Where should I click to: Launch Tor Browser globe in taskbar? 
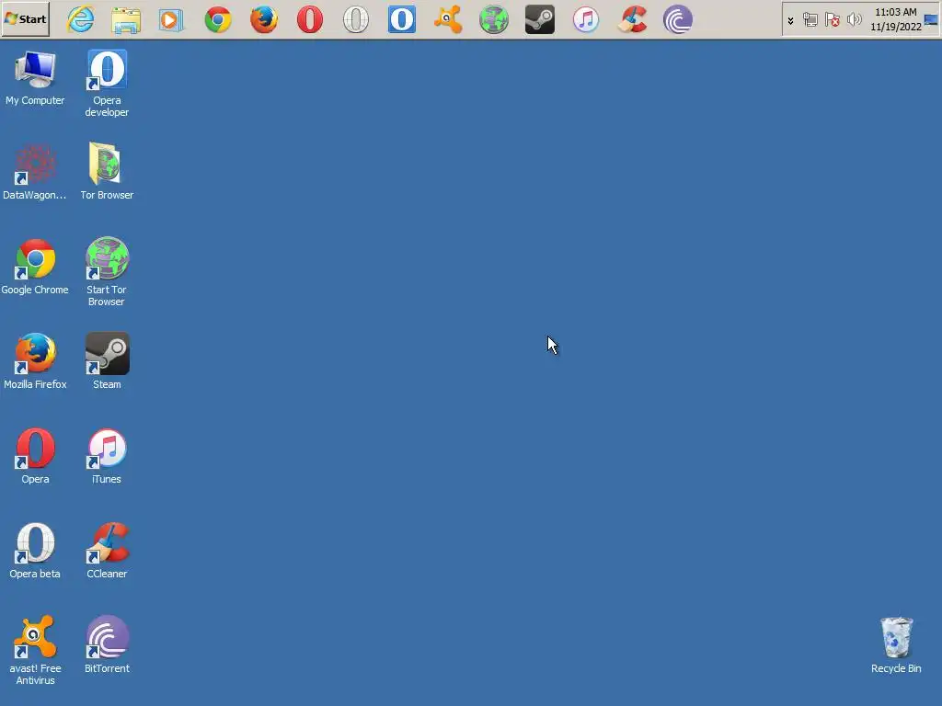coord(494,20)
